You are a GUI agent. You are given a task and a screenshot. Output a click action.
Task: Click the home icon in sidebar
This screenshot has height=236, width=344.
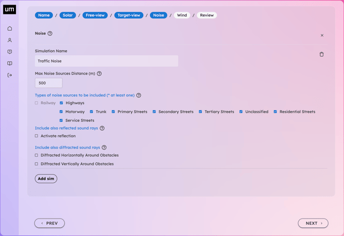tap(10, 29)
